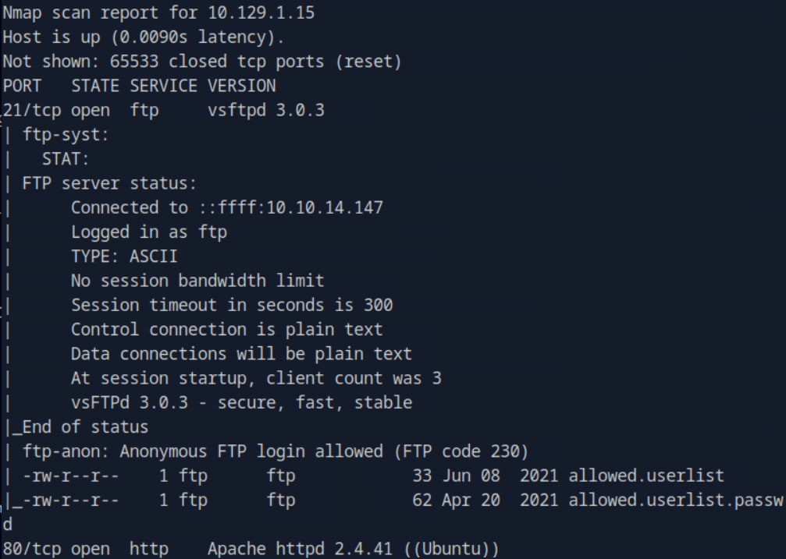The image size is (786, 559).
Task: Click the "vsftpd 3.0.3" version text
Action: (x=265, y=110)
